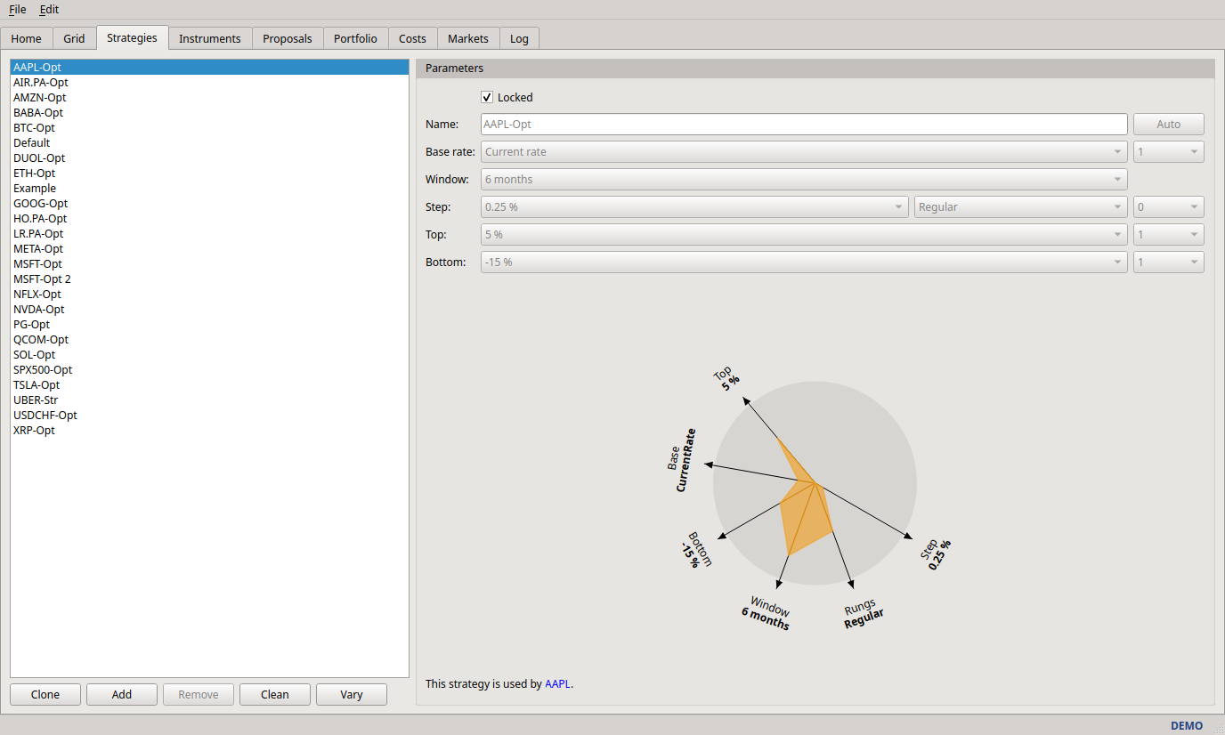Click the Vary button
The height and width of the screenshot is (735, 1225).
coord(352,694)
